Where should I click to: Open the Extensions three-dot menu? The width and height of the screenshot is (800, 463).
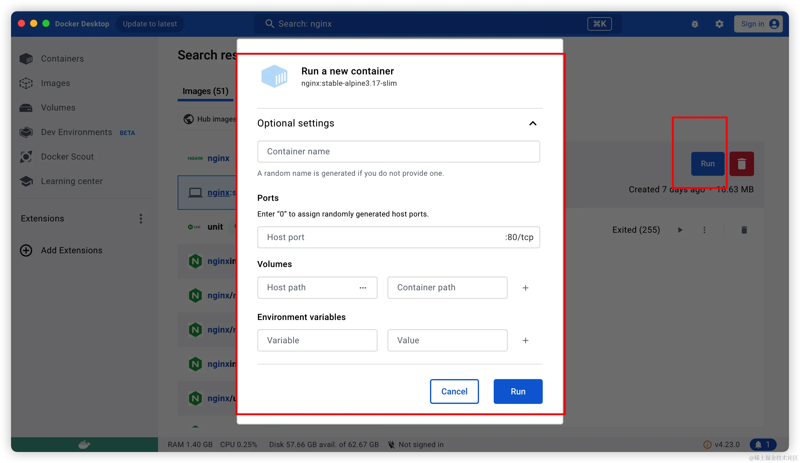point(141,219)
